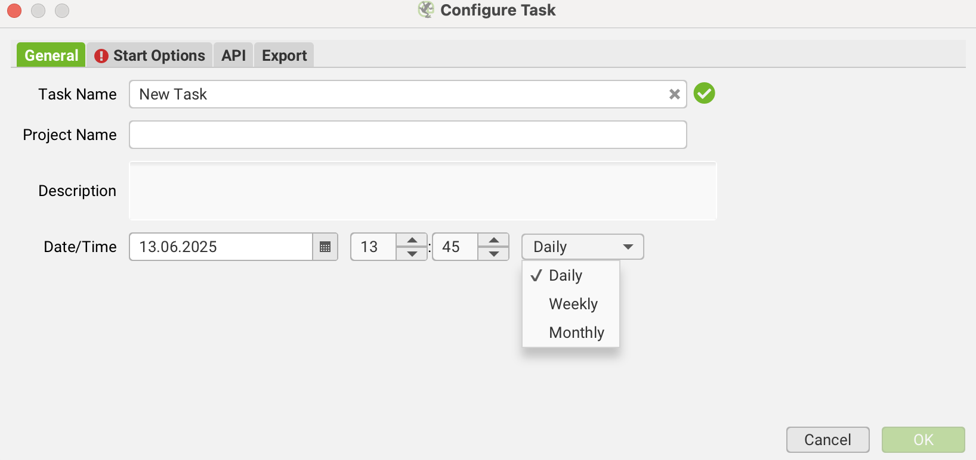This screenshot has width=976, height=460.
Task: Increase the hour value with up arrow
Action: (412, 240)
